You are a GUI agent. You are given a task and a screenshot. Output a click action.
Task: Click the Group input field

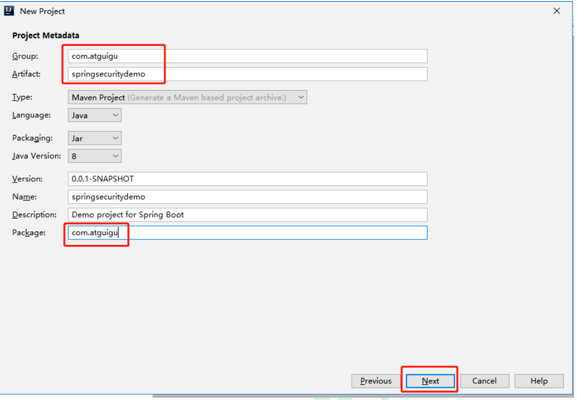[x=247, y=56]
